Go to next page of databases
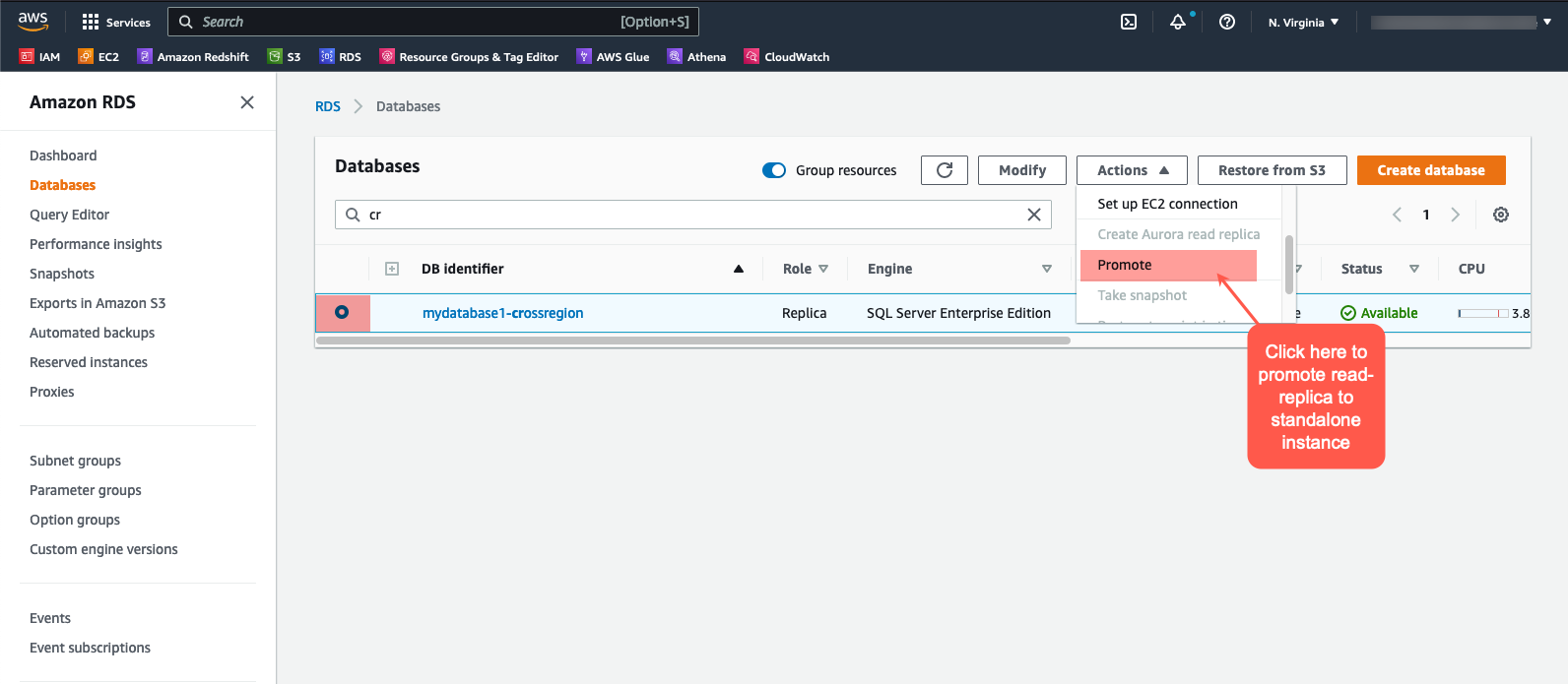Viewport: 1568px width, 684px height. coord(1456,215)
